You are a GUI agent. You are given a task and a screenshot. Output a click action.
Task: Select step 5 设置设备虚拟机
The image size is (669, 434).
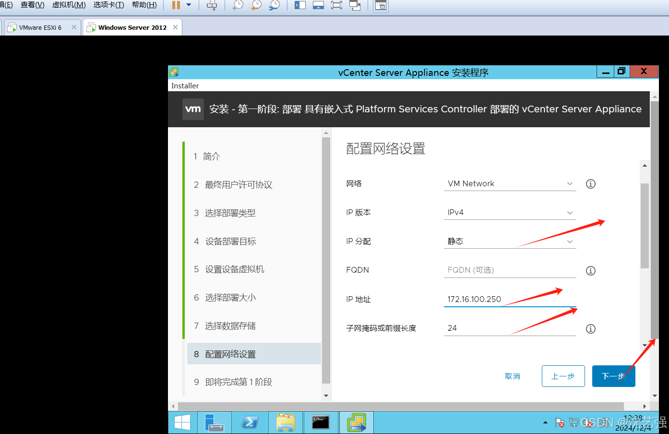pos(254,269)
